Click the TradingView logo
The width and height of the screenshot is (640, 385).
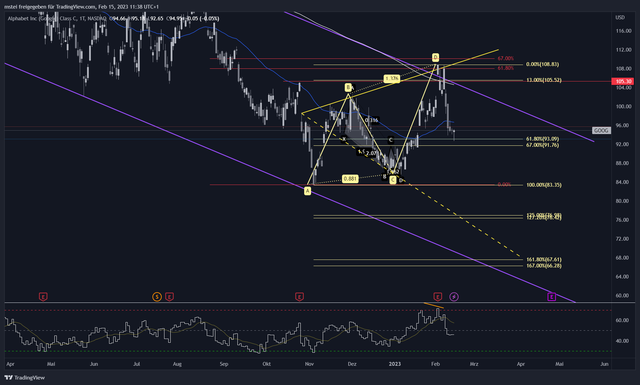pyautogui.click(x=25, y=377)
